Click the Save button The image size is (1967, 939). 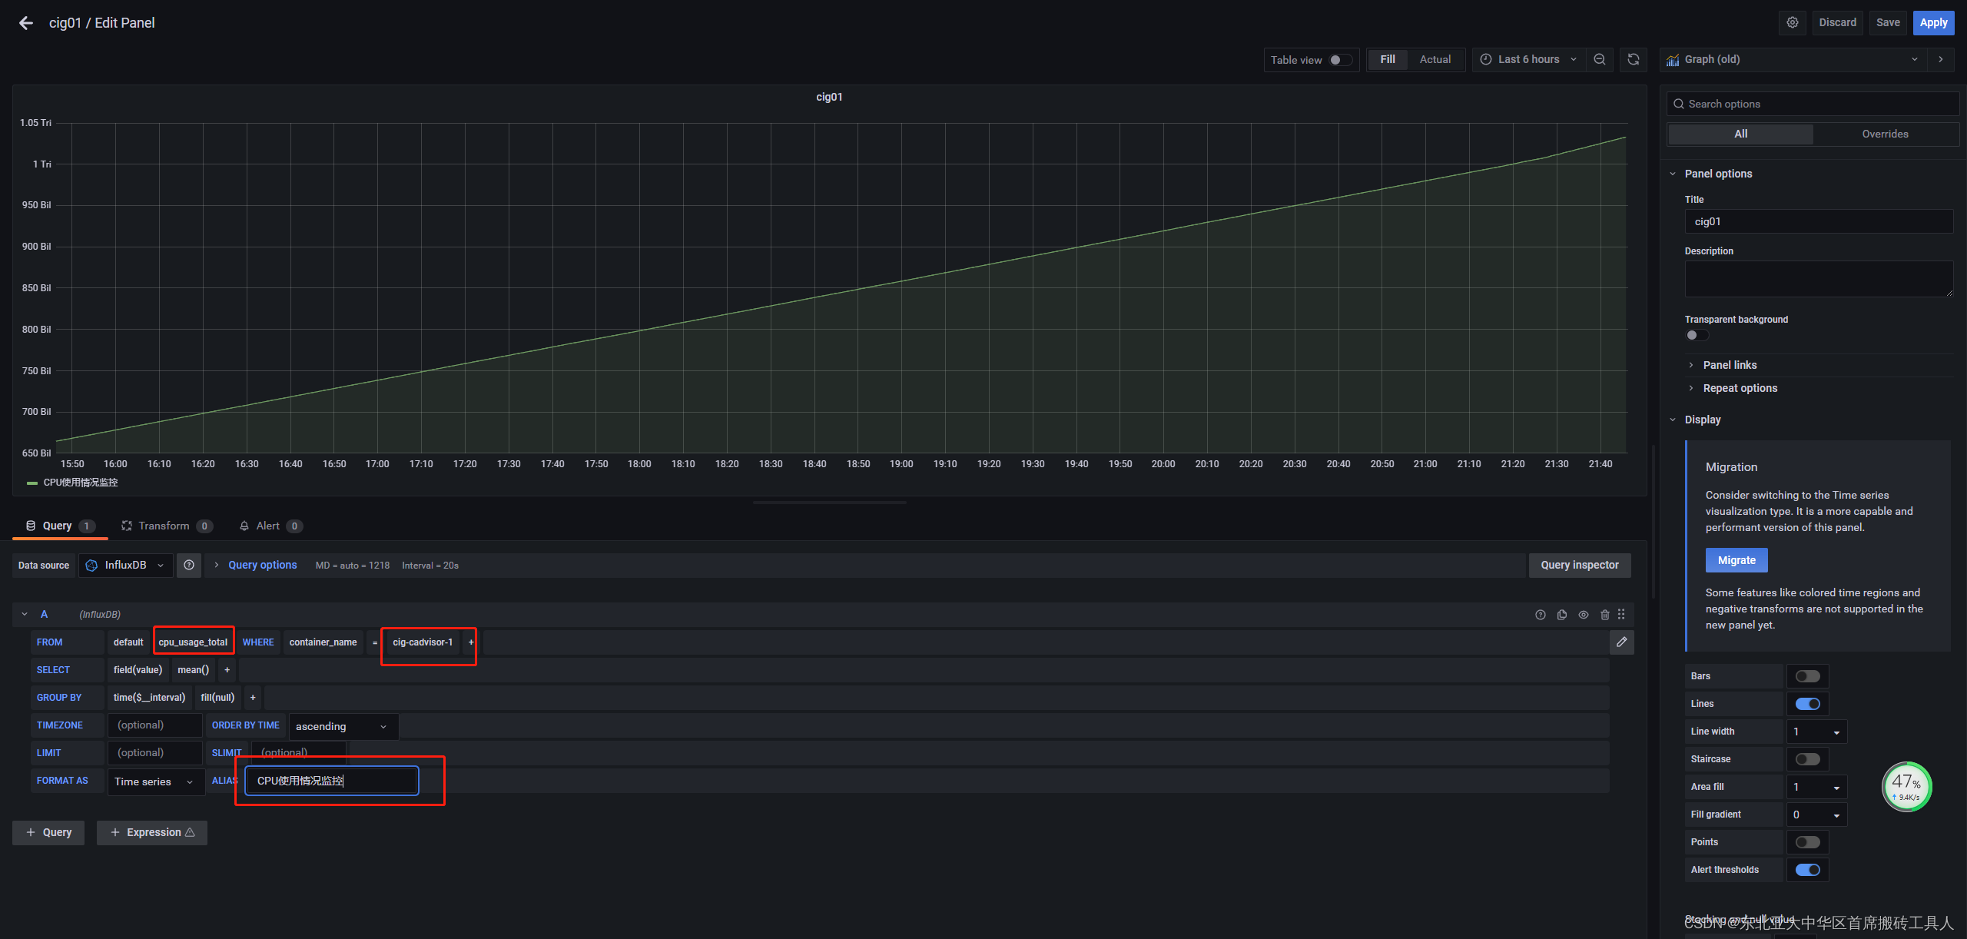1888,23
